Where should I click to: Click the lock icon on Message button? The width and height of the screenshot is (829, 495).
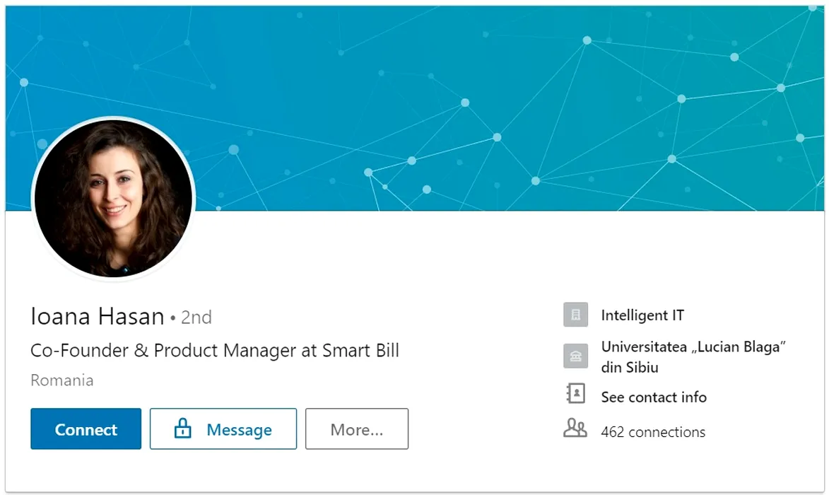[x=183, y=429]
